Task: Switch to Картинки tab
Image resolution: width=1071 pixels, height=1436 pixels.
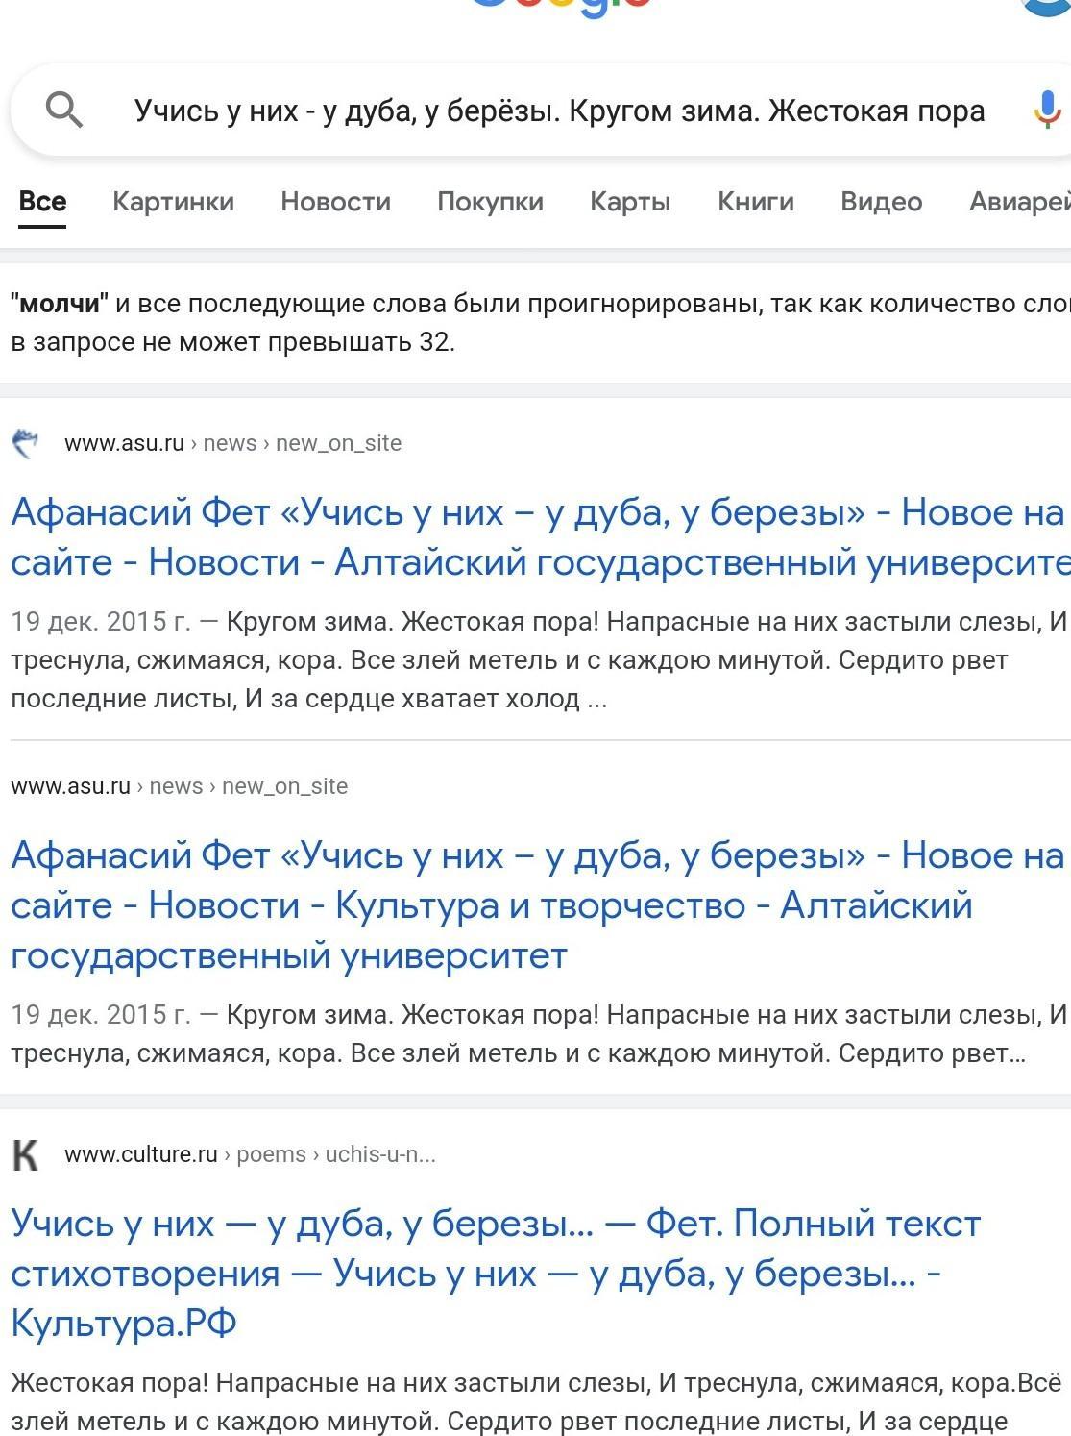Action: coord(173,202)
